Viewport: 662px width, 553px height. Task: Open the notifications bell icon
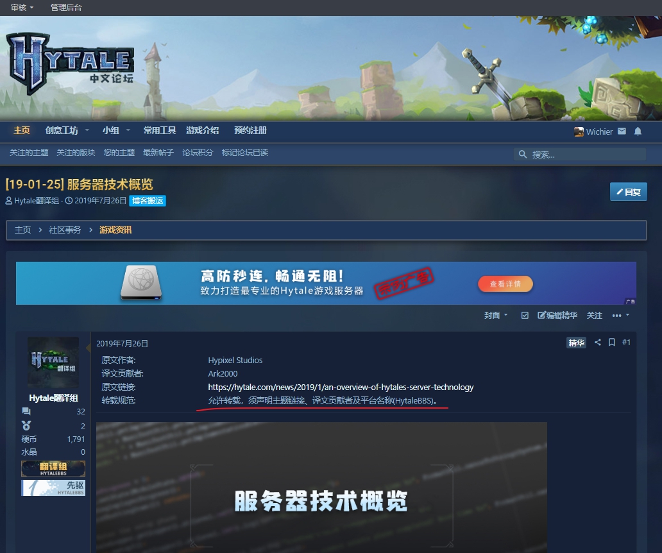(638, 132)
